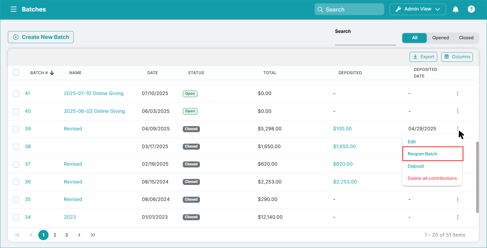Click the $12,140.00 total cell
The height and width of the screenshot is (248, 487).
(270, 217)
